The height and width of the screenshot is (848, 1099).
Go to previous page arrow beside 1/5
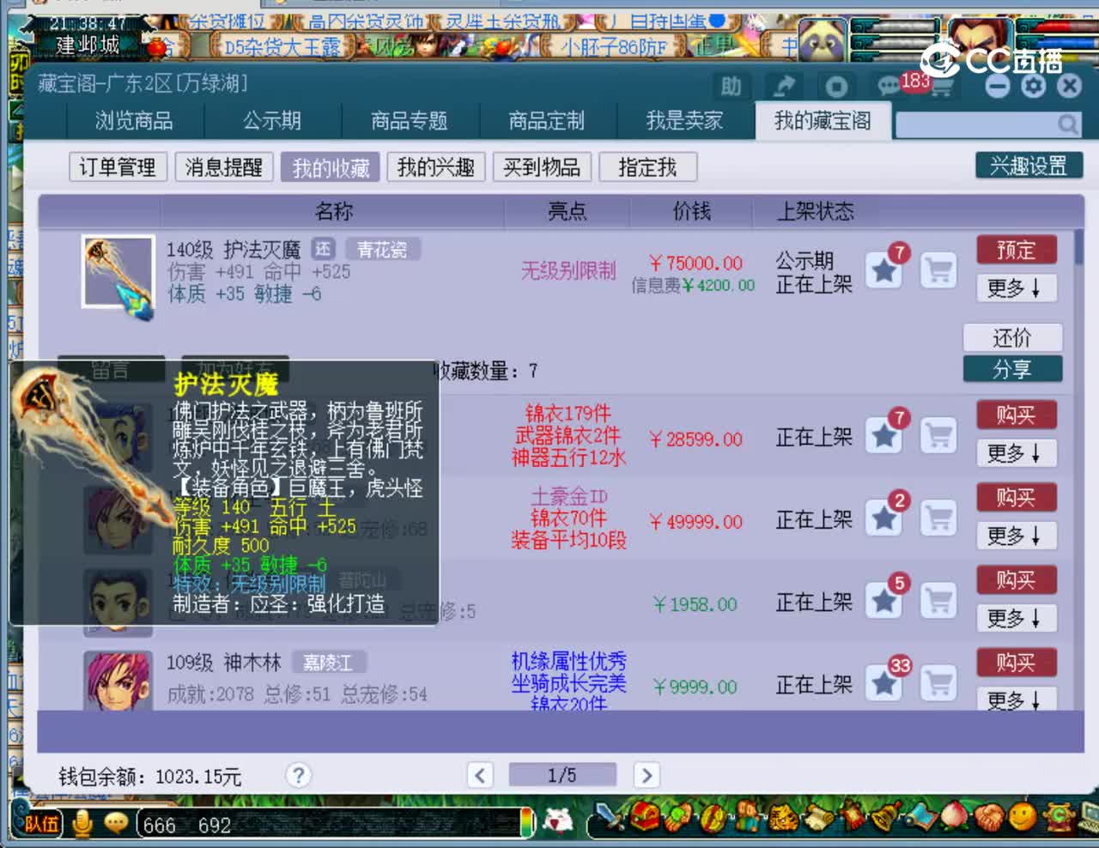[480, 775]
